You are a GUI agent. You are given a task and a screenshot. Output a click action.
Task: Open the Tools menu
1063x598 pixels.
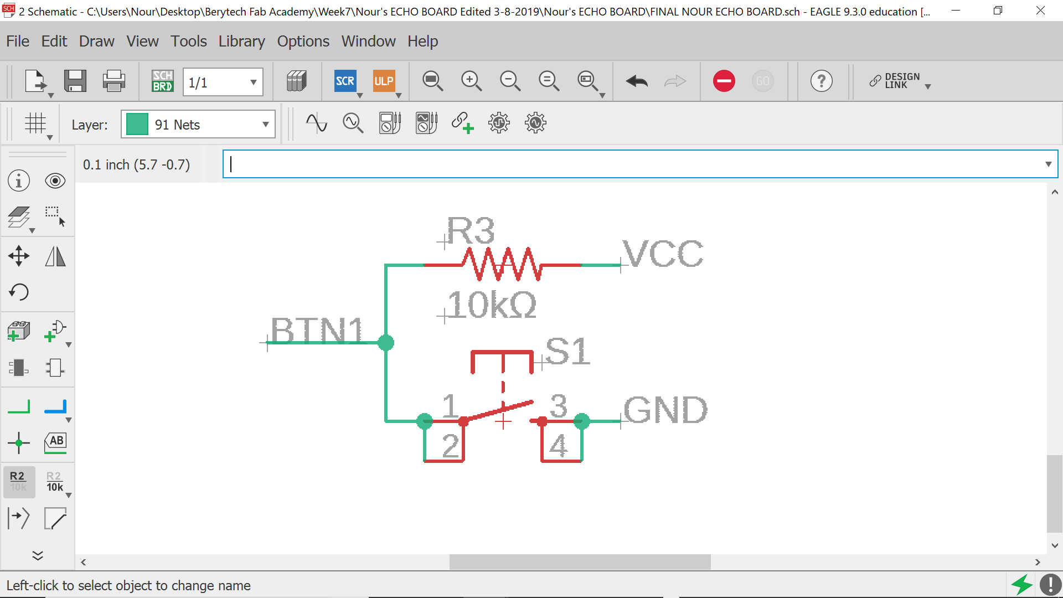click(x=188, y=41)
